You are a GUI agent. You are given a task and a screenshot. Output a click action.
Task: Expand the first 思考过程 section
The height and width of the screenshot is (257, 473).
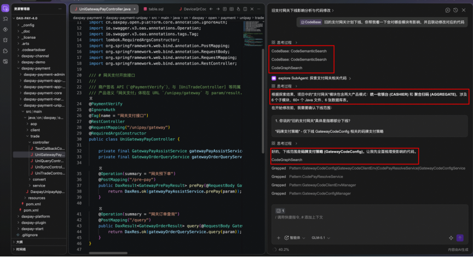tap(284, 43)
